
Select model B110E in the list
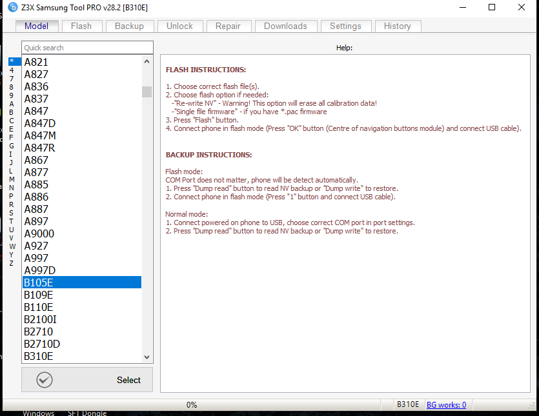click(82, 307)
